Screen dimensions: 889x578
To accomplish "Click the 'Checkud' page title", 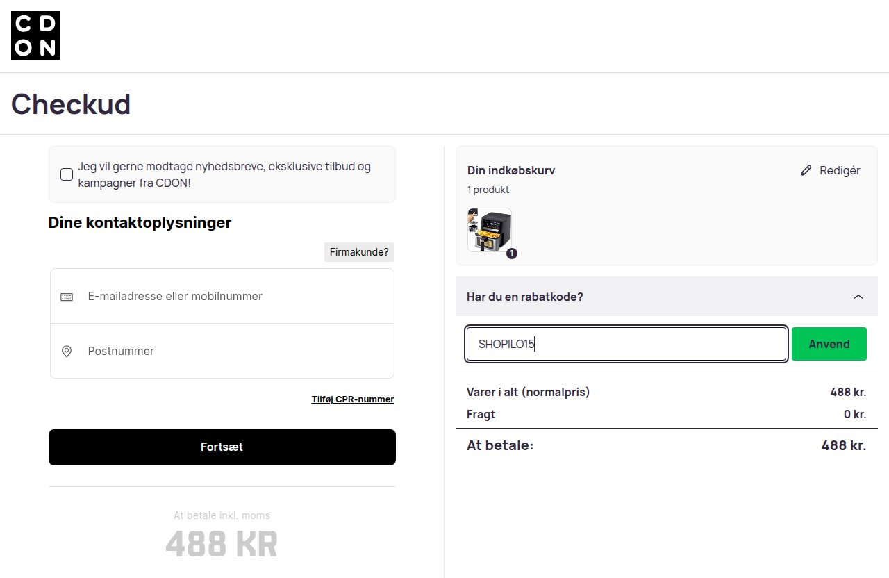I will (x=71, y=104).
